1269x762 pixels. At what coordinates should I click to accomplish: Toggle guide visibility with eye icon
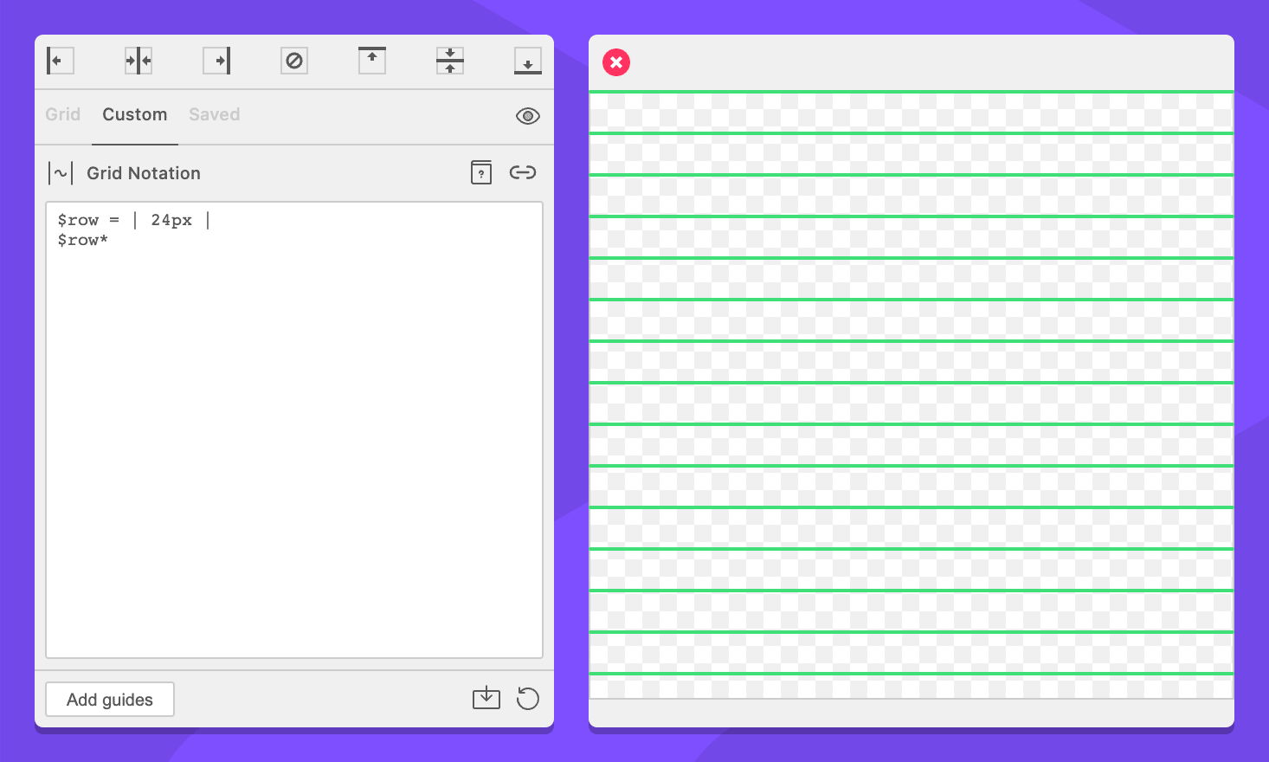pyautogui.click(x=527, y=116)
